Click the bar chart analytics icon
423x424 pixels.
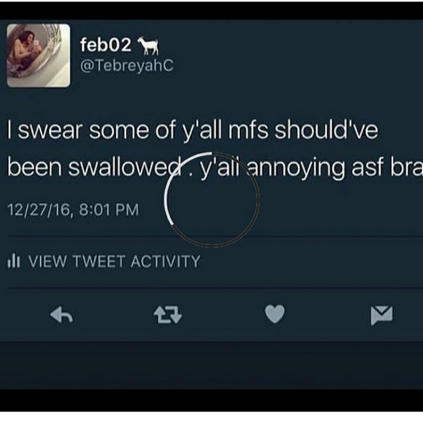pyautogui.click(x=13, y=261)
